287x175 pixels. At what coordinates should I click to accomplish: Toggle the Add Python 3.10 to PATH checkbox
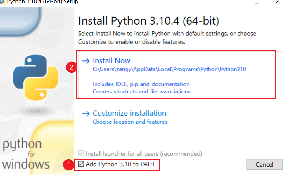coord(81,164)
